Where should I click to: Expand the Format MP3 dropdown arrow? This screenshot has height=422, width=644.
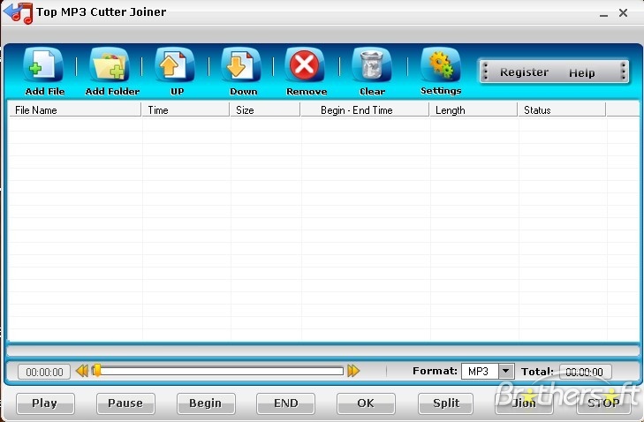pos(506,371)
